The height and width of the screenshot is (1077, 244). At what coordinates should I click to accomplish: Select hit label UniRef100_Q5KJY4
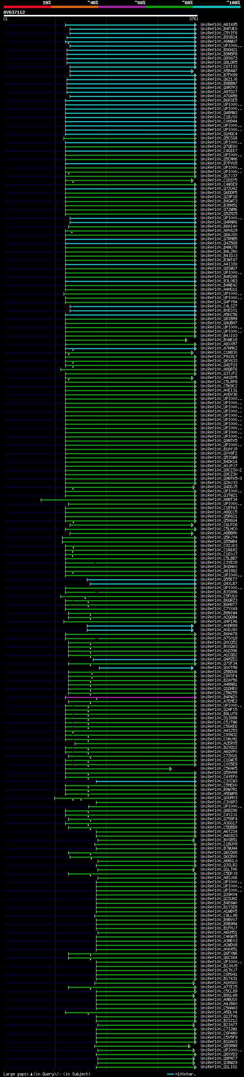coord(219,537)
